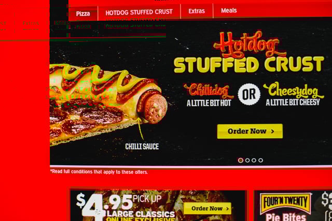This screenshot has height=221, width=332.
Task: Click the Chilli Sauce label
Action: coord(142,146)
